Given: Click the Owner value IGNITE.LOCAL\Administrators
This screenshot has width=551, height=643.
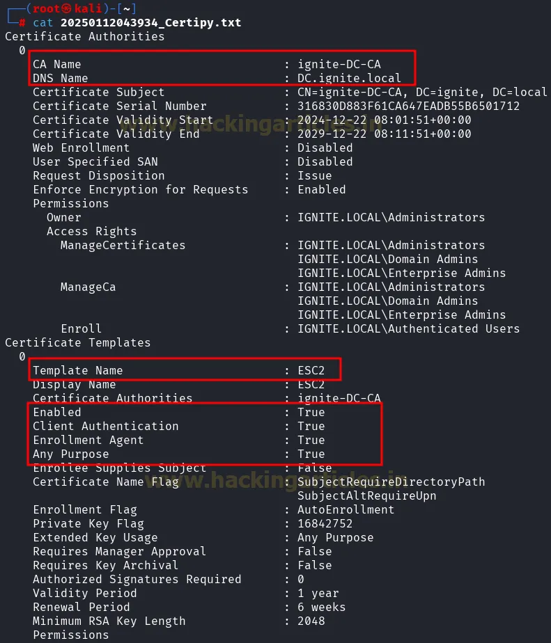Looking at the screenshot, I should [391, 217].
